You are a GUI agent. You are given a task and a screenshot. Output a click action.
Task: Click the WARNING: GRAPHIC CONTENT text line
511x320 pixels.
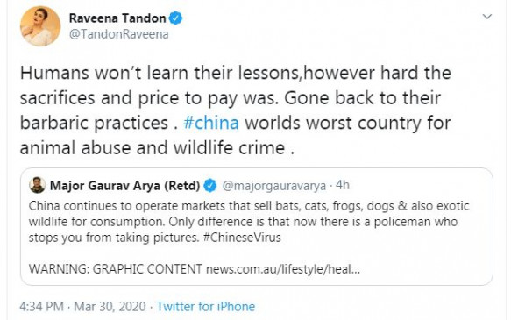pyautogui.click(x=116, y=269)
